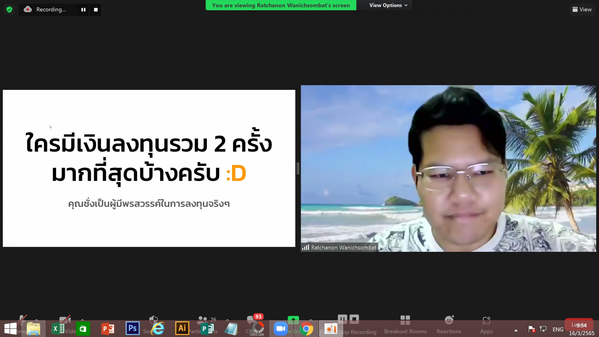Open the network status tray icon
The height and width of the screenshot is (337, 599).
[543, 329]
